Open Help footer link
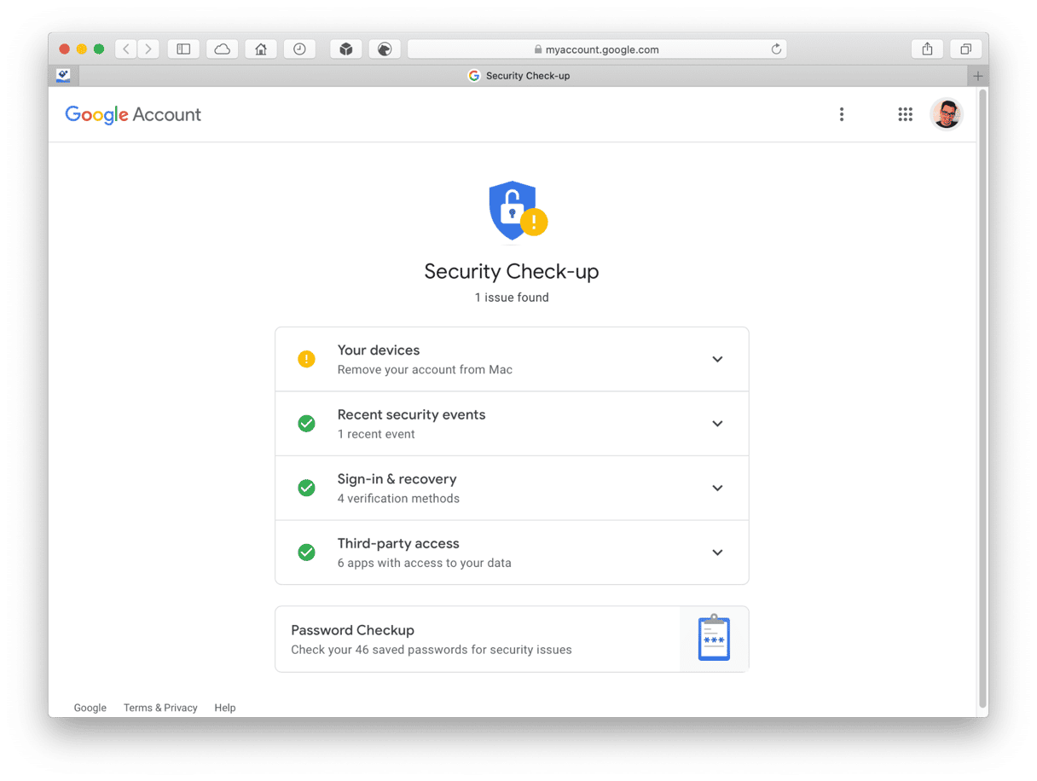Screen dimensions: 1037x781 click(x=225, y=708)
